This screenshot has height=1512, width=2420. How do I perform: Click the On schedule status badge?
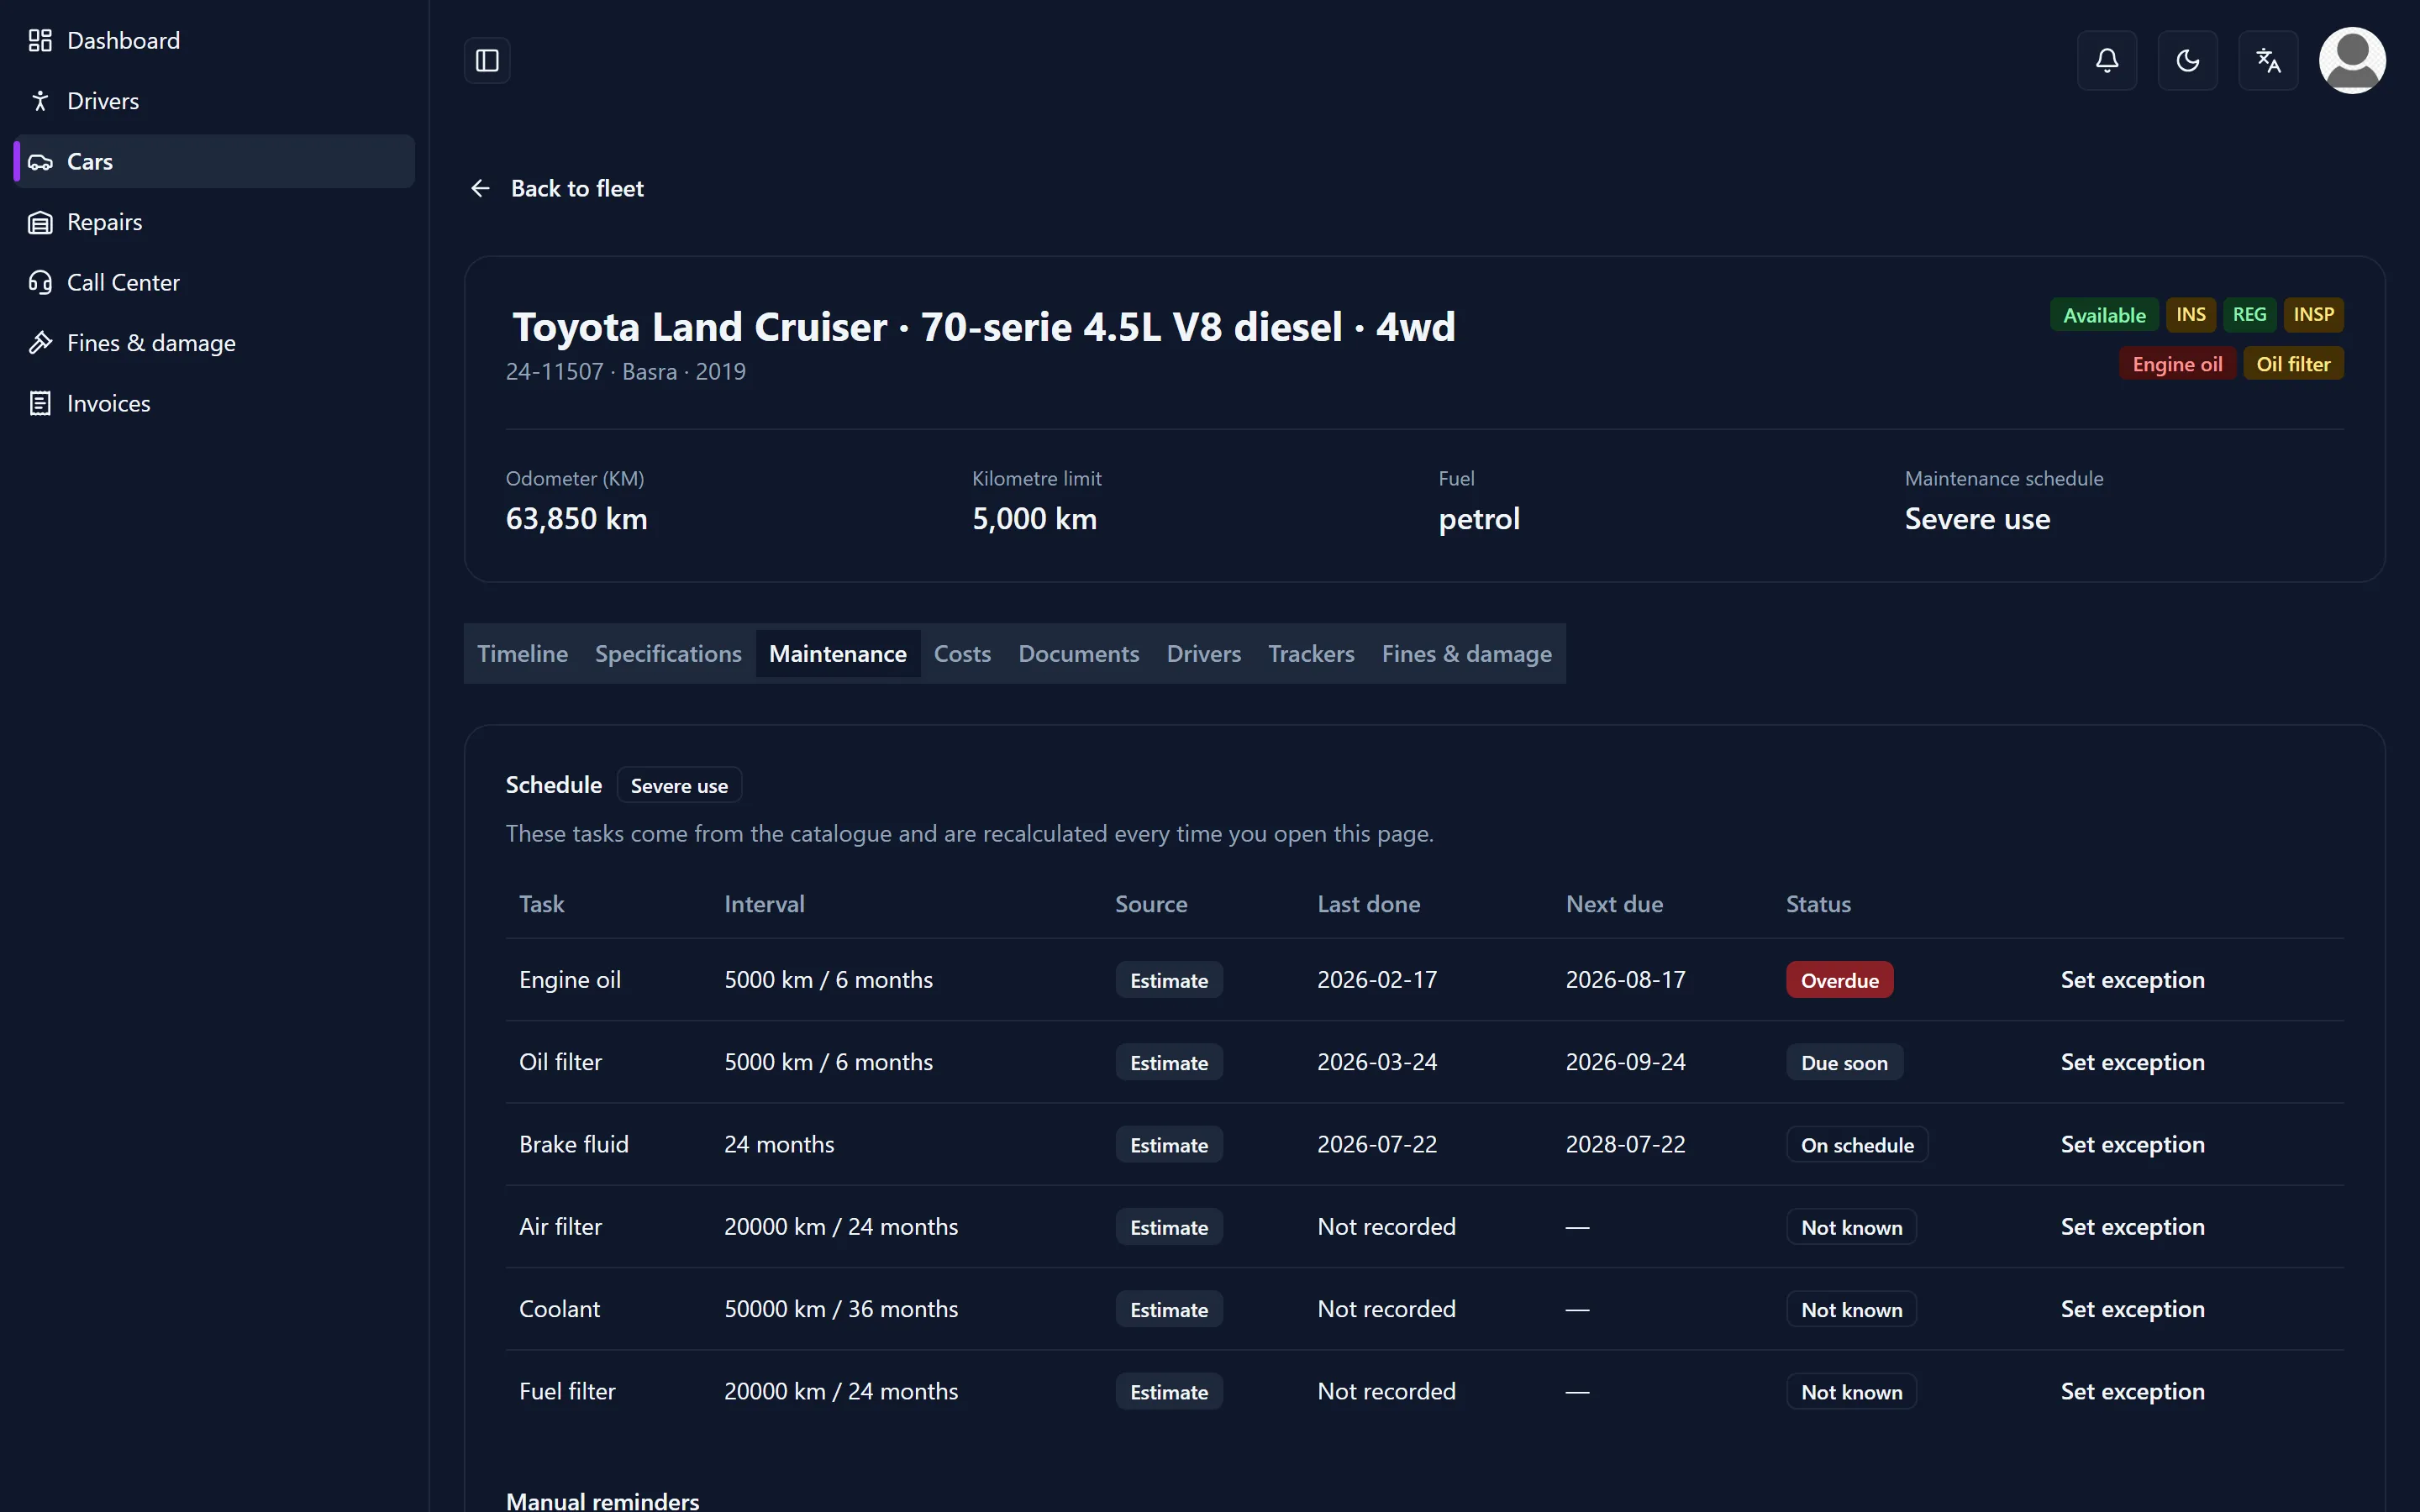click(x=1857, y=1145)
